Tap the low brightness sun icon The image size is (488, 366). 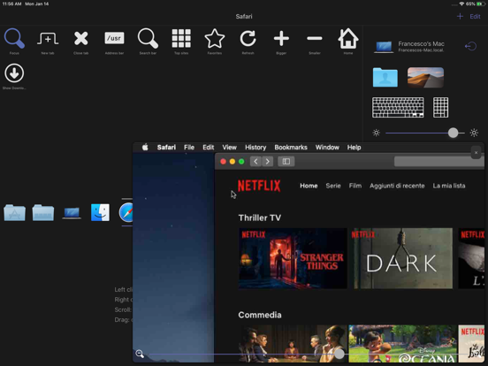[377, 133]
